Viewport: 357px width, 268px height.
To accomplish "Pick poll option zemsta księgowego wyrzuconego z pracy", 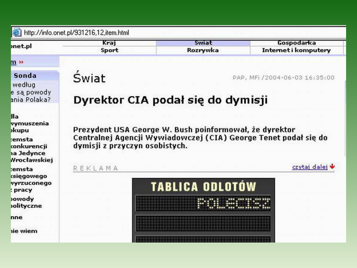I will coord(31,179).
